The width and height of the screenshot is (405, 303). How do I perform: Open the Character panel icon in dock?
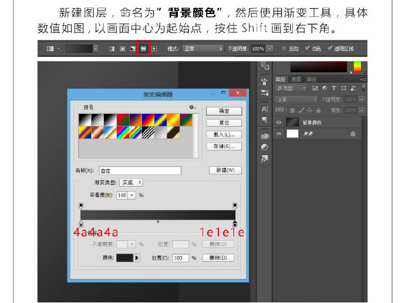click(x=264, y=109)
